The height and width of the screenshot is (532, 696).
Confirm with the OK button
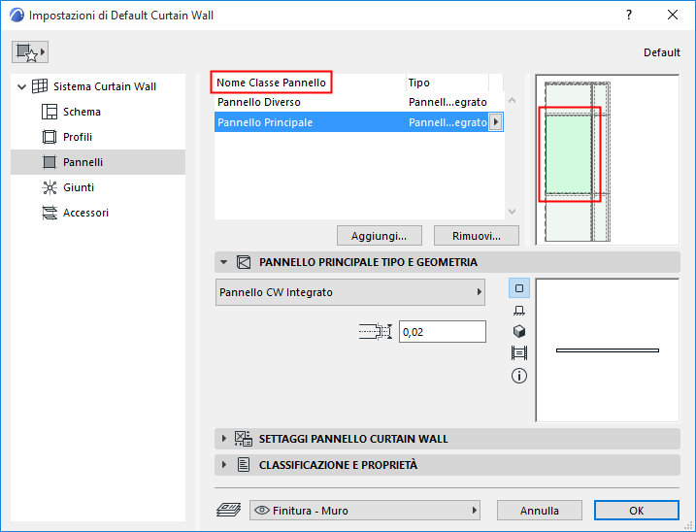coord(637,511)
